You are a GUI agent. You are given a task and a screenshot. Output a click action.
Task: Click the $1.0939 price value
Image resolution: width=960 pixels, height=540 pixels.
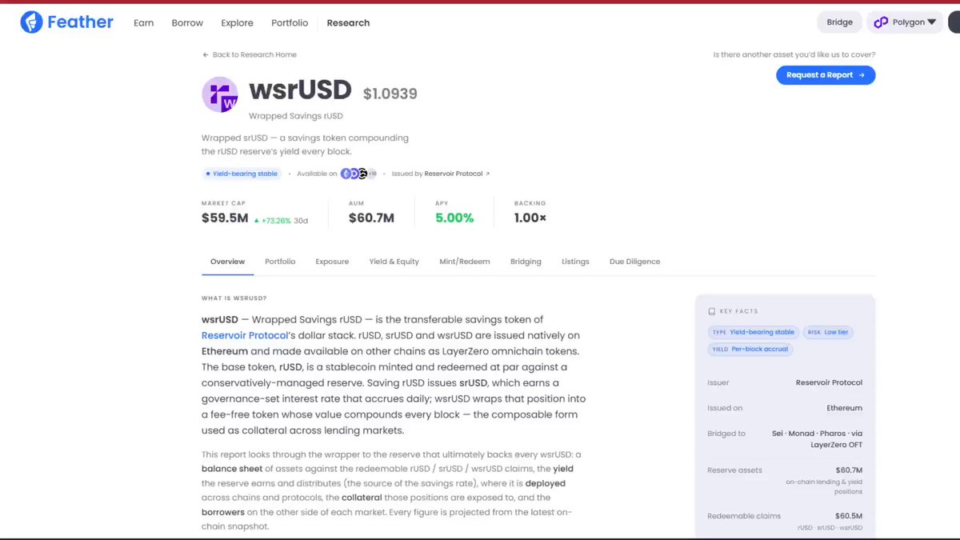click(x=390, y=94)
